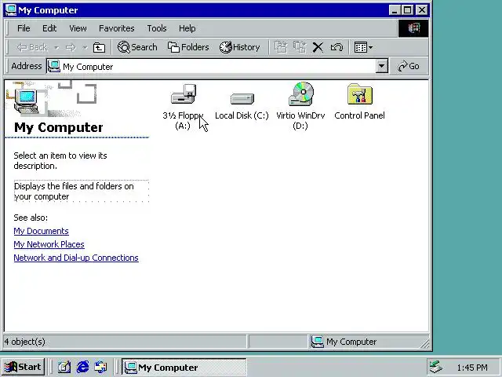Screen dimensions: 502x377
Task: Open the Forward history dropdown arrow
Action: pos(85,47)
